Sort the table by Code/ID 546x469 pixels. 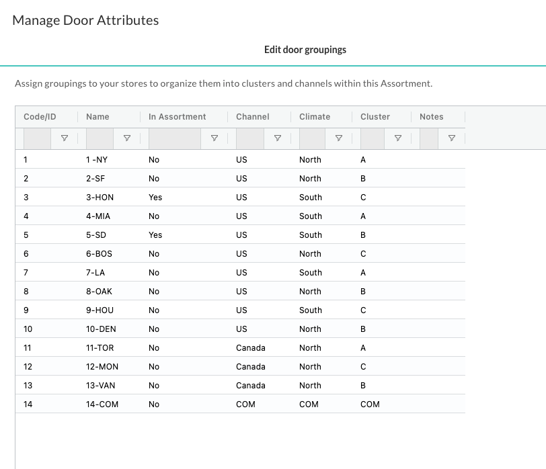[39, 116]
